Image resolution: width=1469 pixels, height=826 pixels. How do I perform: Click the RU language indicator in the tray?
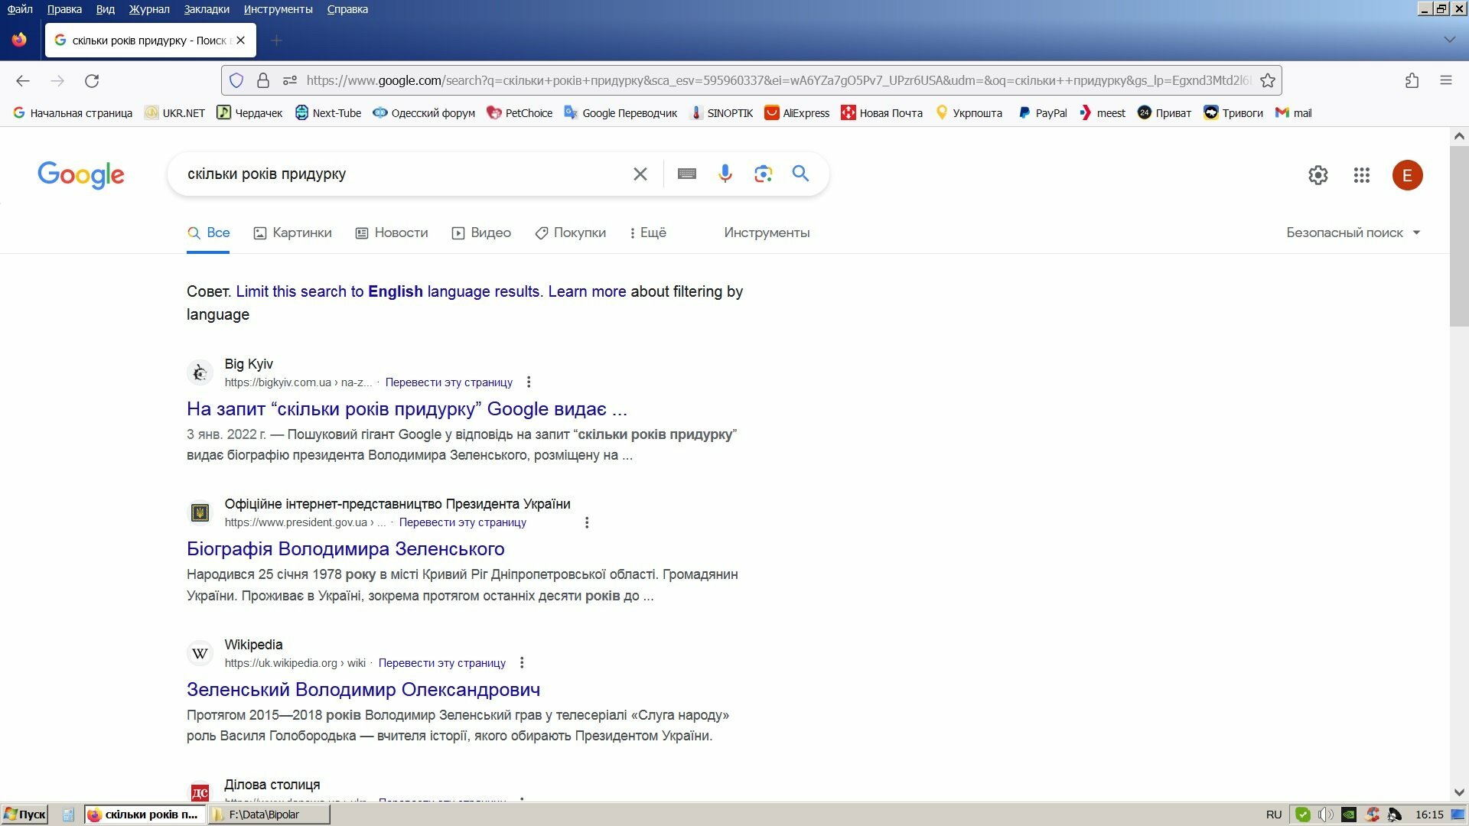coord(1273,815)
